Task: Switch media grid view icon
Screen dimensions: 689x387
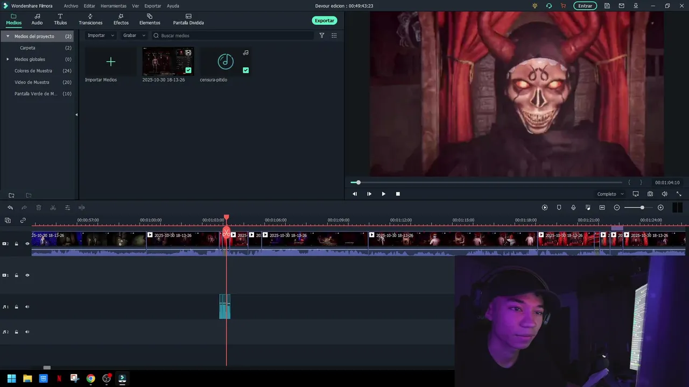Action: tap(334, 35)
